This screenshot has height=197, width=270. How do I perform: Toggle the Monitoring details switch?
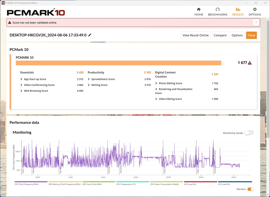click(249, 133)
